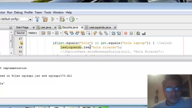This screenshot has width=192, height=108.
Task: Click the highlighted LeeLoquendo word in code
Action: 71,47
